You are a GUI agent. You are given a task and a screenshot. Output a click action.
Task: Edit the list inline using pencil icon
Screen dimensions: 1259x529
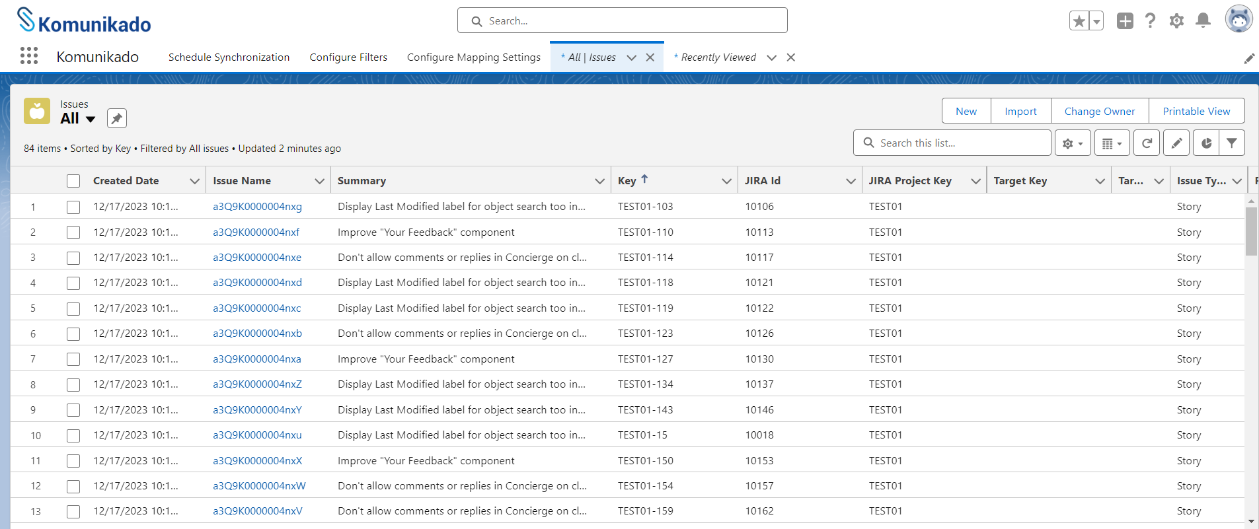click(x=1176, y=143)
